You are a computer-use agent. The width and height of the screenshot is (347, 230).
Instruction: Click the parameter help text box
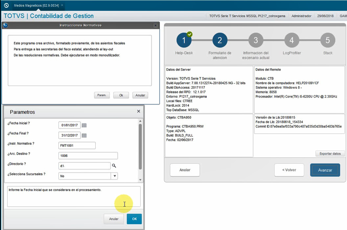(x=74, y=197)
